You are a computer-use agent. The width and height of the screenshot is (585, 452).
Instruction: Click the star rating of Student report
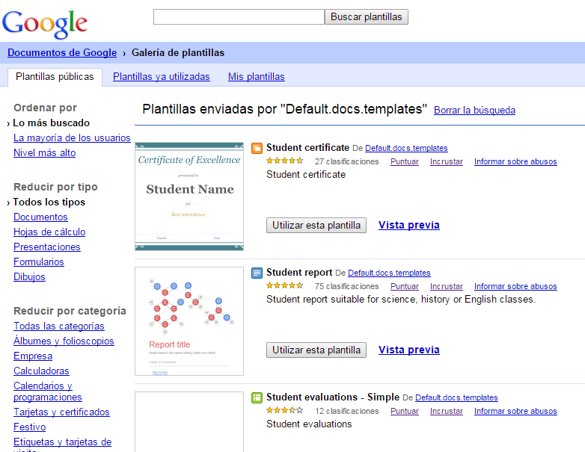[x=285, y=286]
